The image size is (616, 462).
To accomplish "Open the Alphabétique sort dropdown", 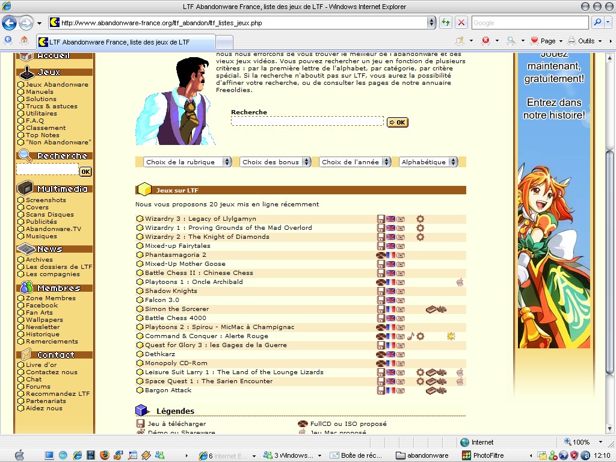I will pyautogui.click(x=428, y=162).
